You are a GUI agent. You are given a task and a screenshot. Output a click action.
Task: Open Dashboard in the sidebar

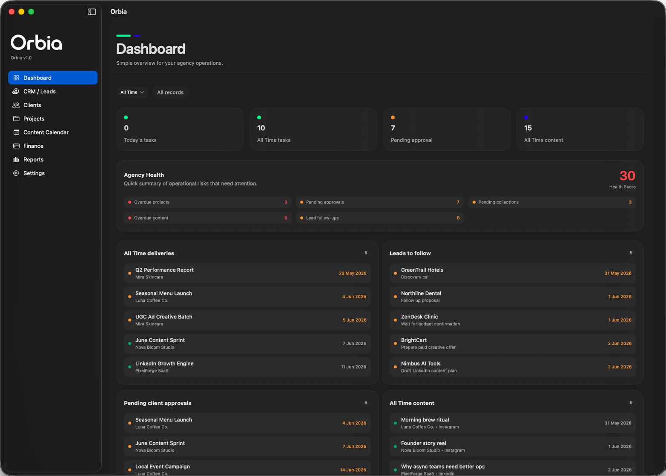coord(53,77)
